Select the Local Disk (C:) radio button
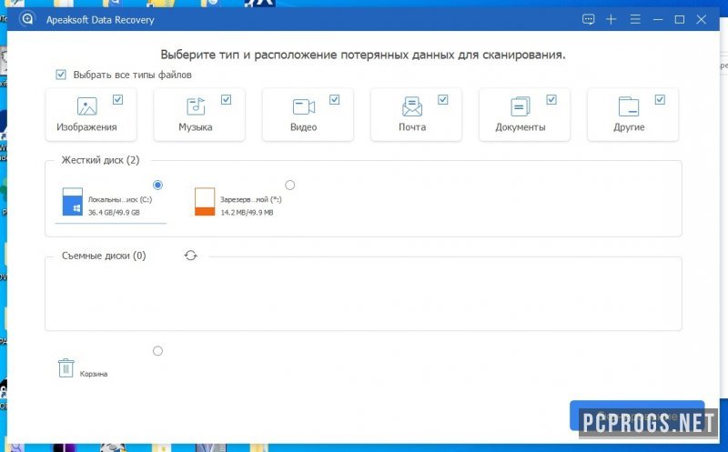This screenshot has width=728, height=452. 158,185
